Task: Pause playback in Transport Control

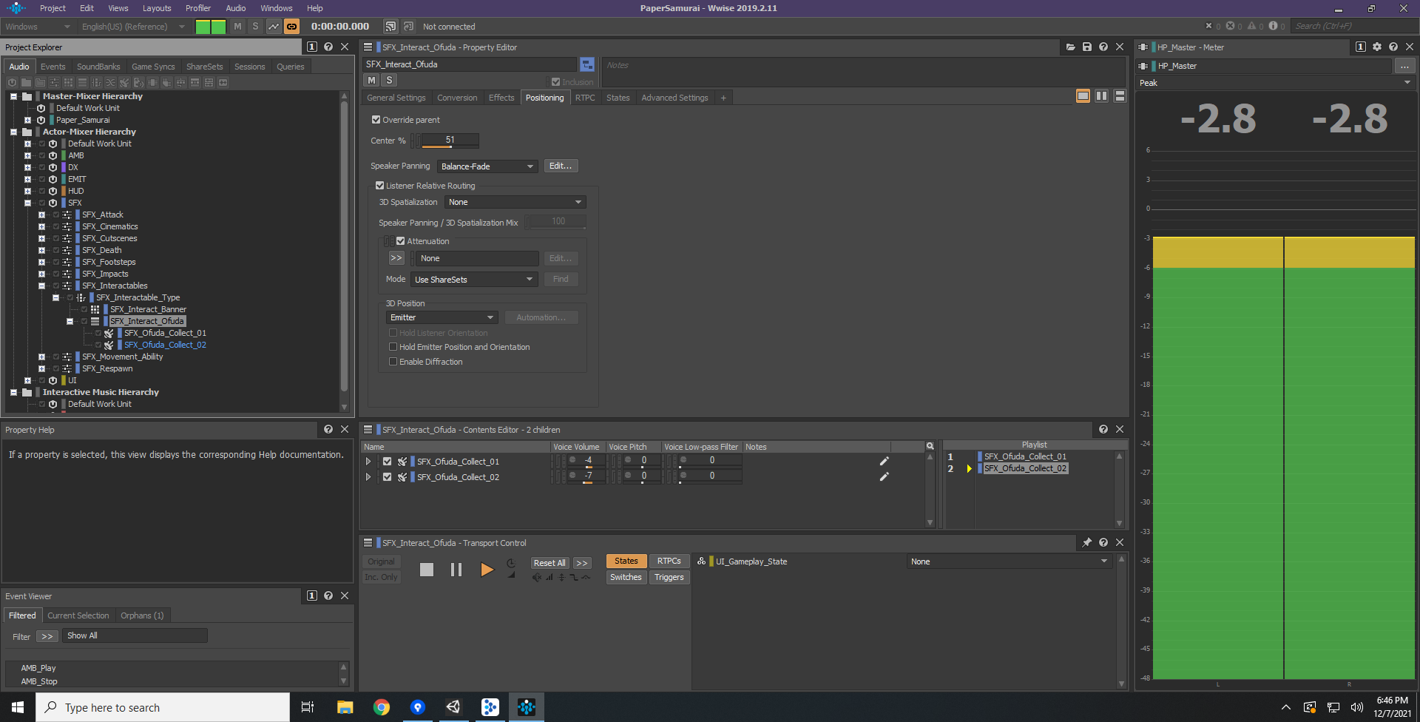Action: tap(456, 570)
